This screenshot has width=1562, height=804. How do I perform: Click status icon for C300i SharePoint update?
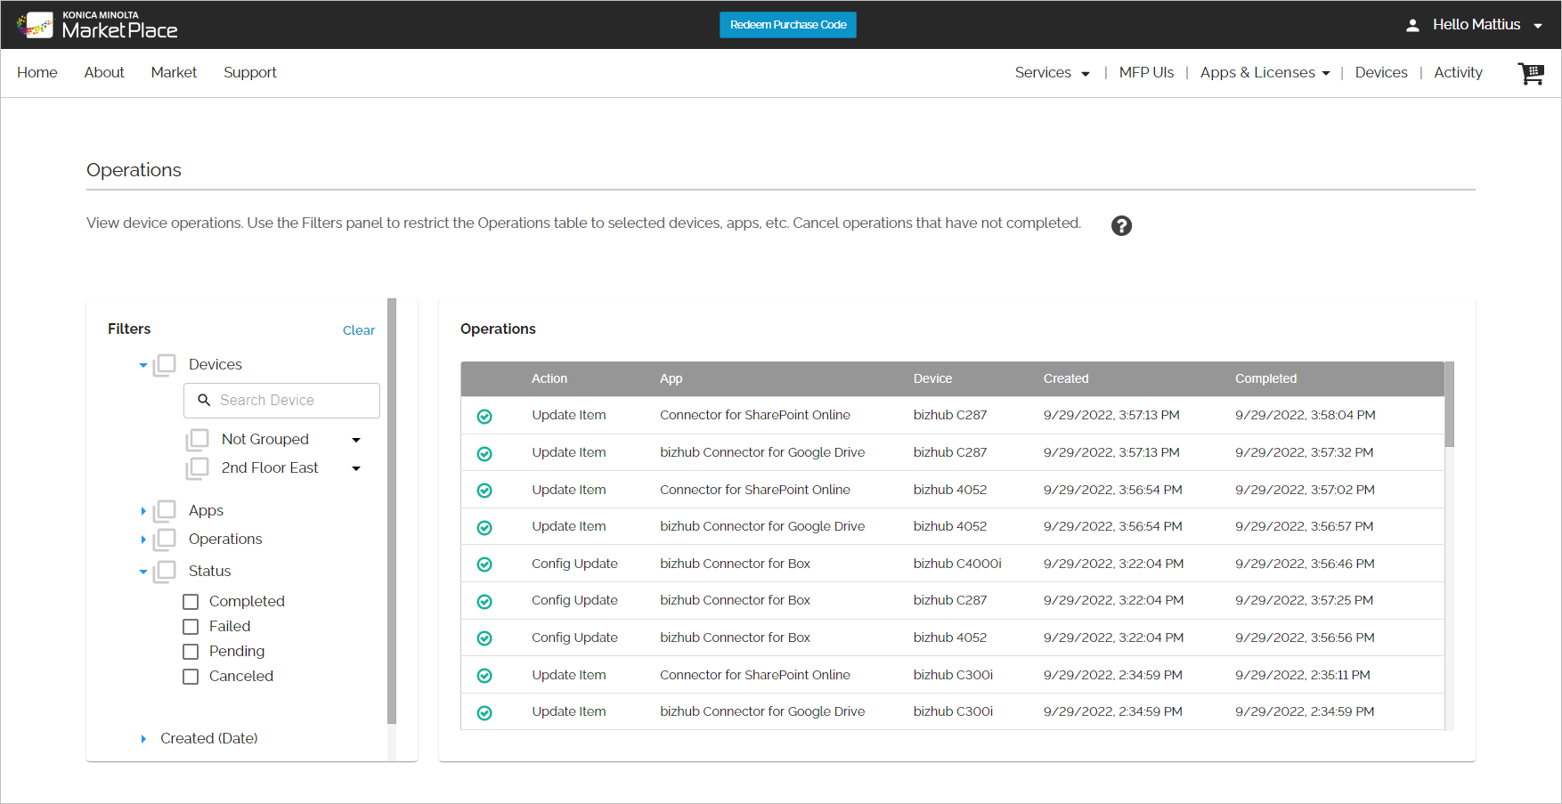(484, 676)
